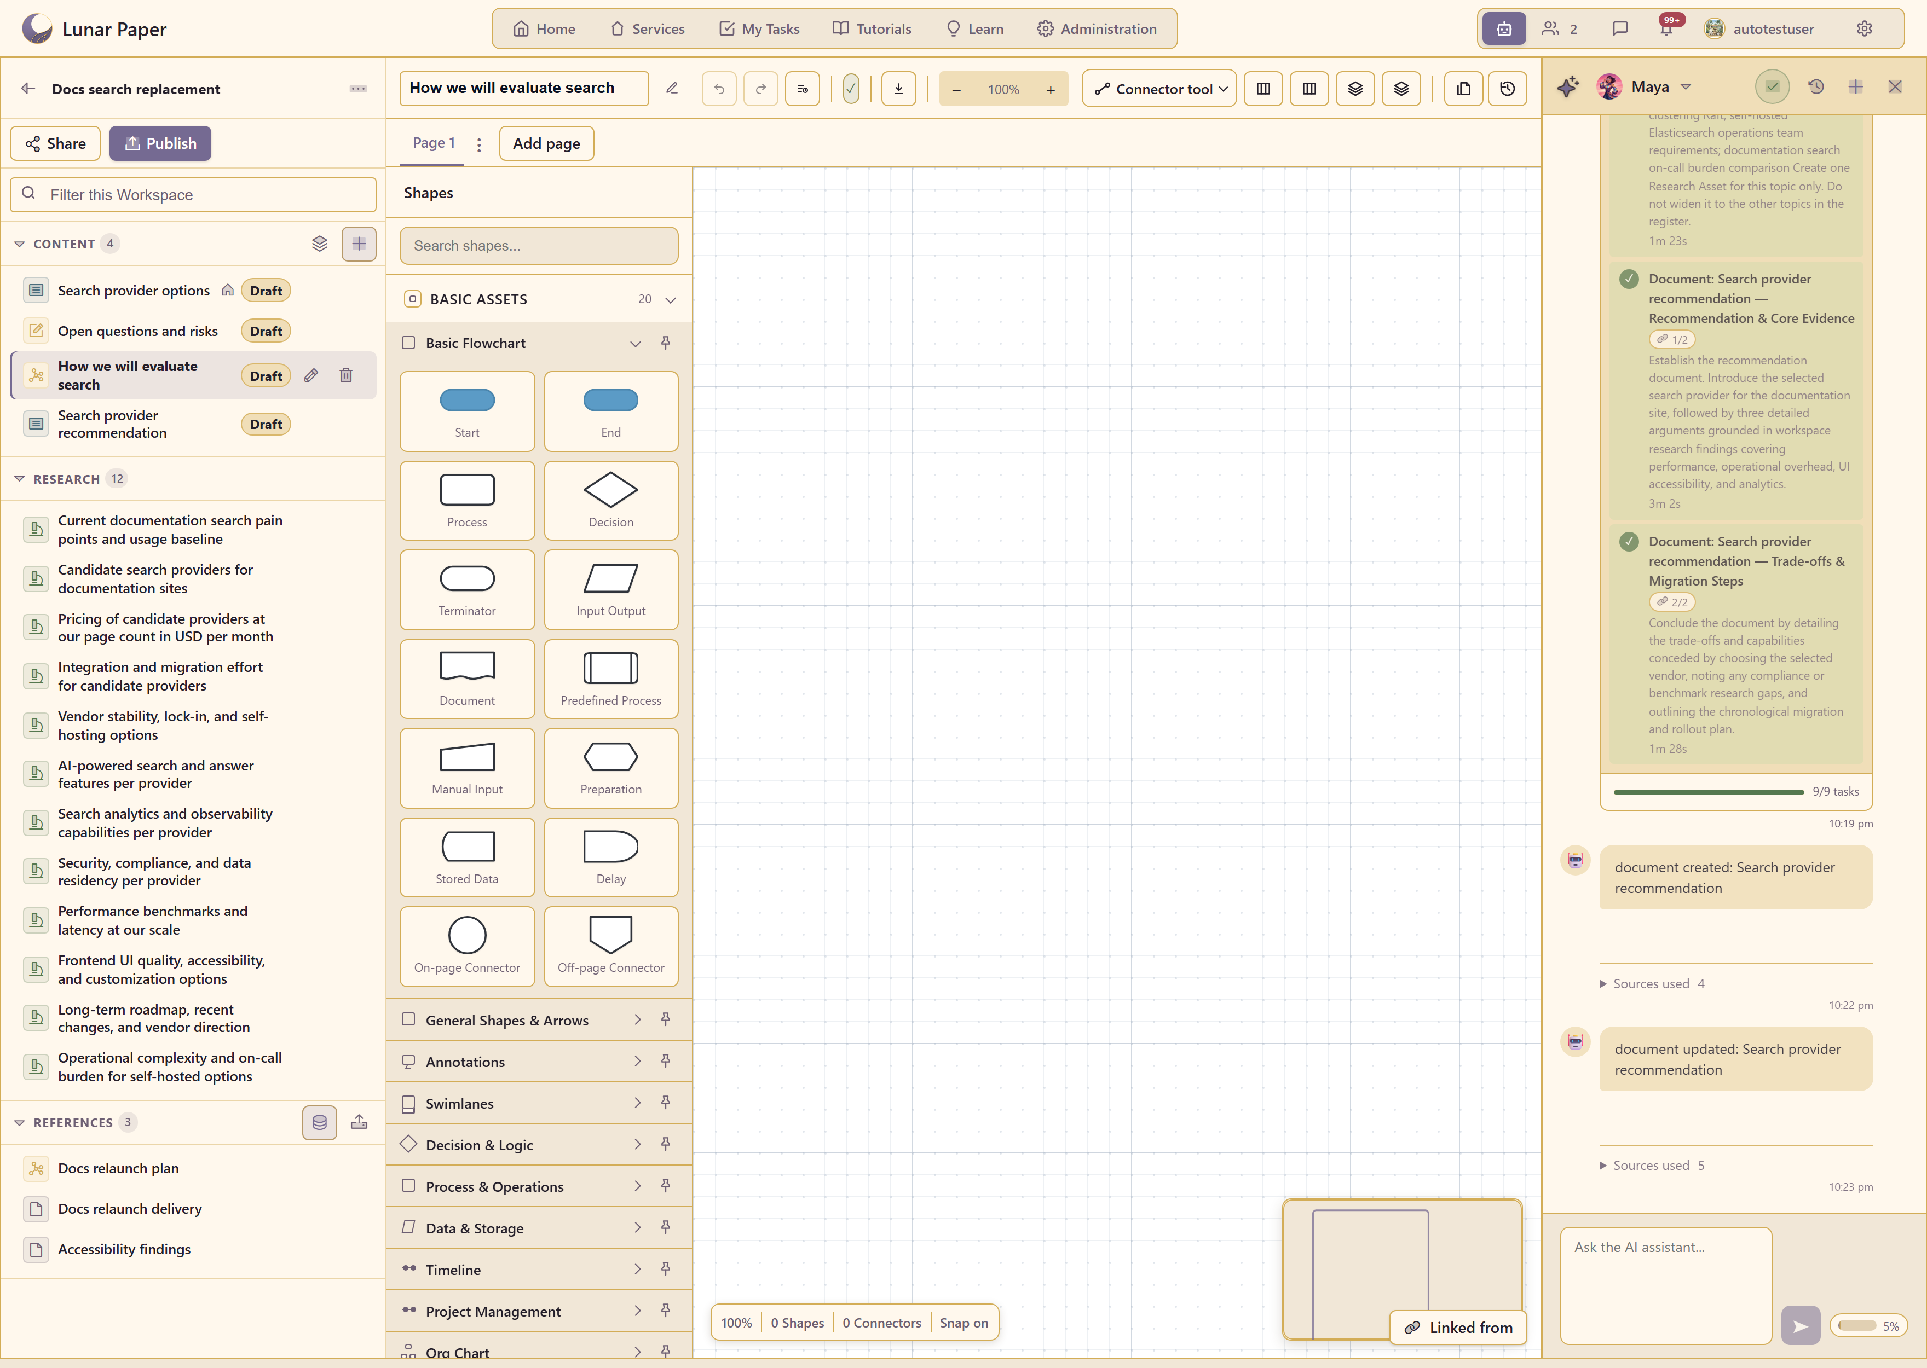Screen dimensions: 1927x1368
Task: Toggle the checkmark validation button in toolbar
Action: click(851, 89)
